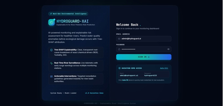Click the padlock icon in password field
223x106 pixels.
[119, 49]
